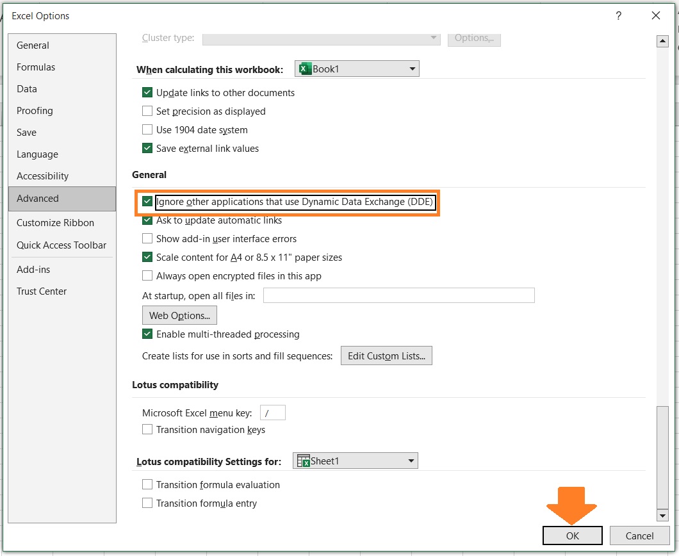Open the Sheet1 Lotus compatibility dropdown
Screen dimensions: 679x556
(x=356, y=461)
